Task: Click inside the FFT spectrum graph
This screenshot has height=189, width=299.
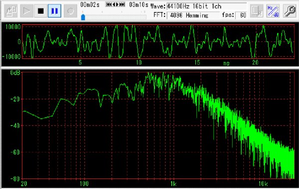Action: tap(158, 126)
